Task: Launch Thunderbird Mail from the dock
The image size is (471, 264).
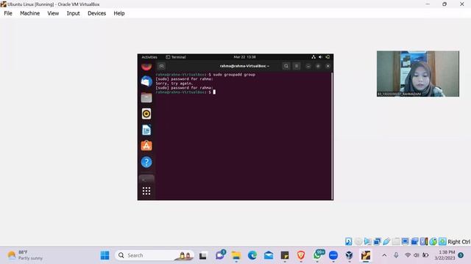Action: click(x=146, y=81)
